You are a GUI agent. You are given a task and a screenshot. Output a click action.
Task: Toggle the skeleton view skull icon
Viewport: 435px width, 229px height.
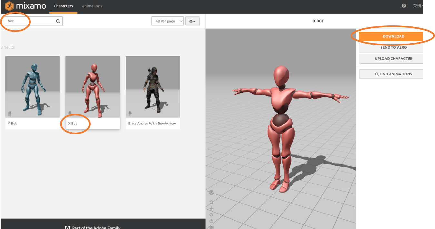point(211,193)
